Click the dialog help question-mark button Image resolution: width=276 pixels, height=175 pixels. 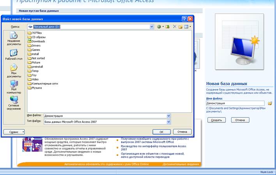click(184, 19)
